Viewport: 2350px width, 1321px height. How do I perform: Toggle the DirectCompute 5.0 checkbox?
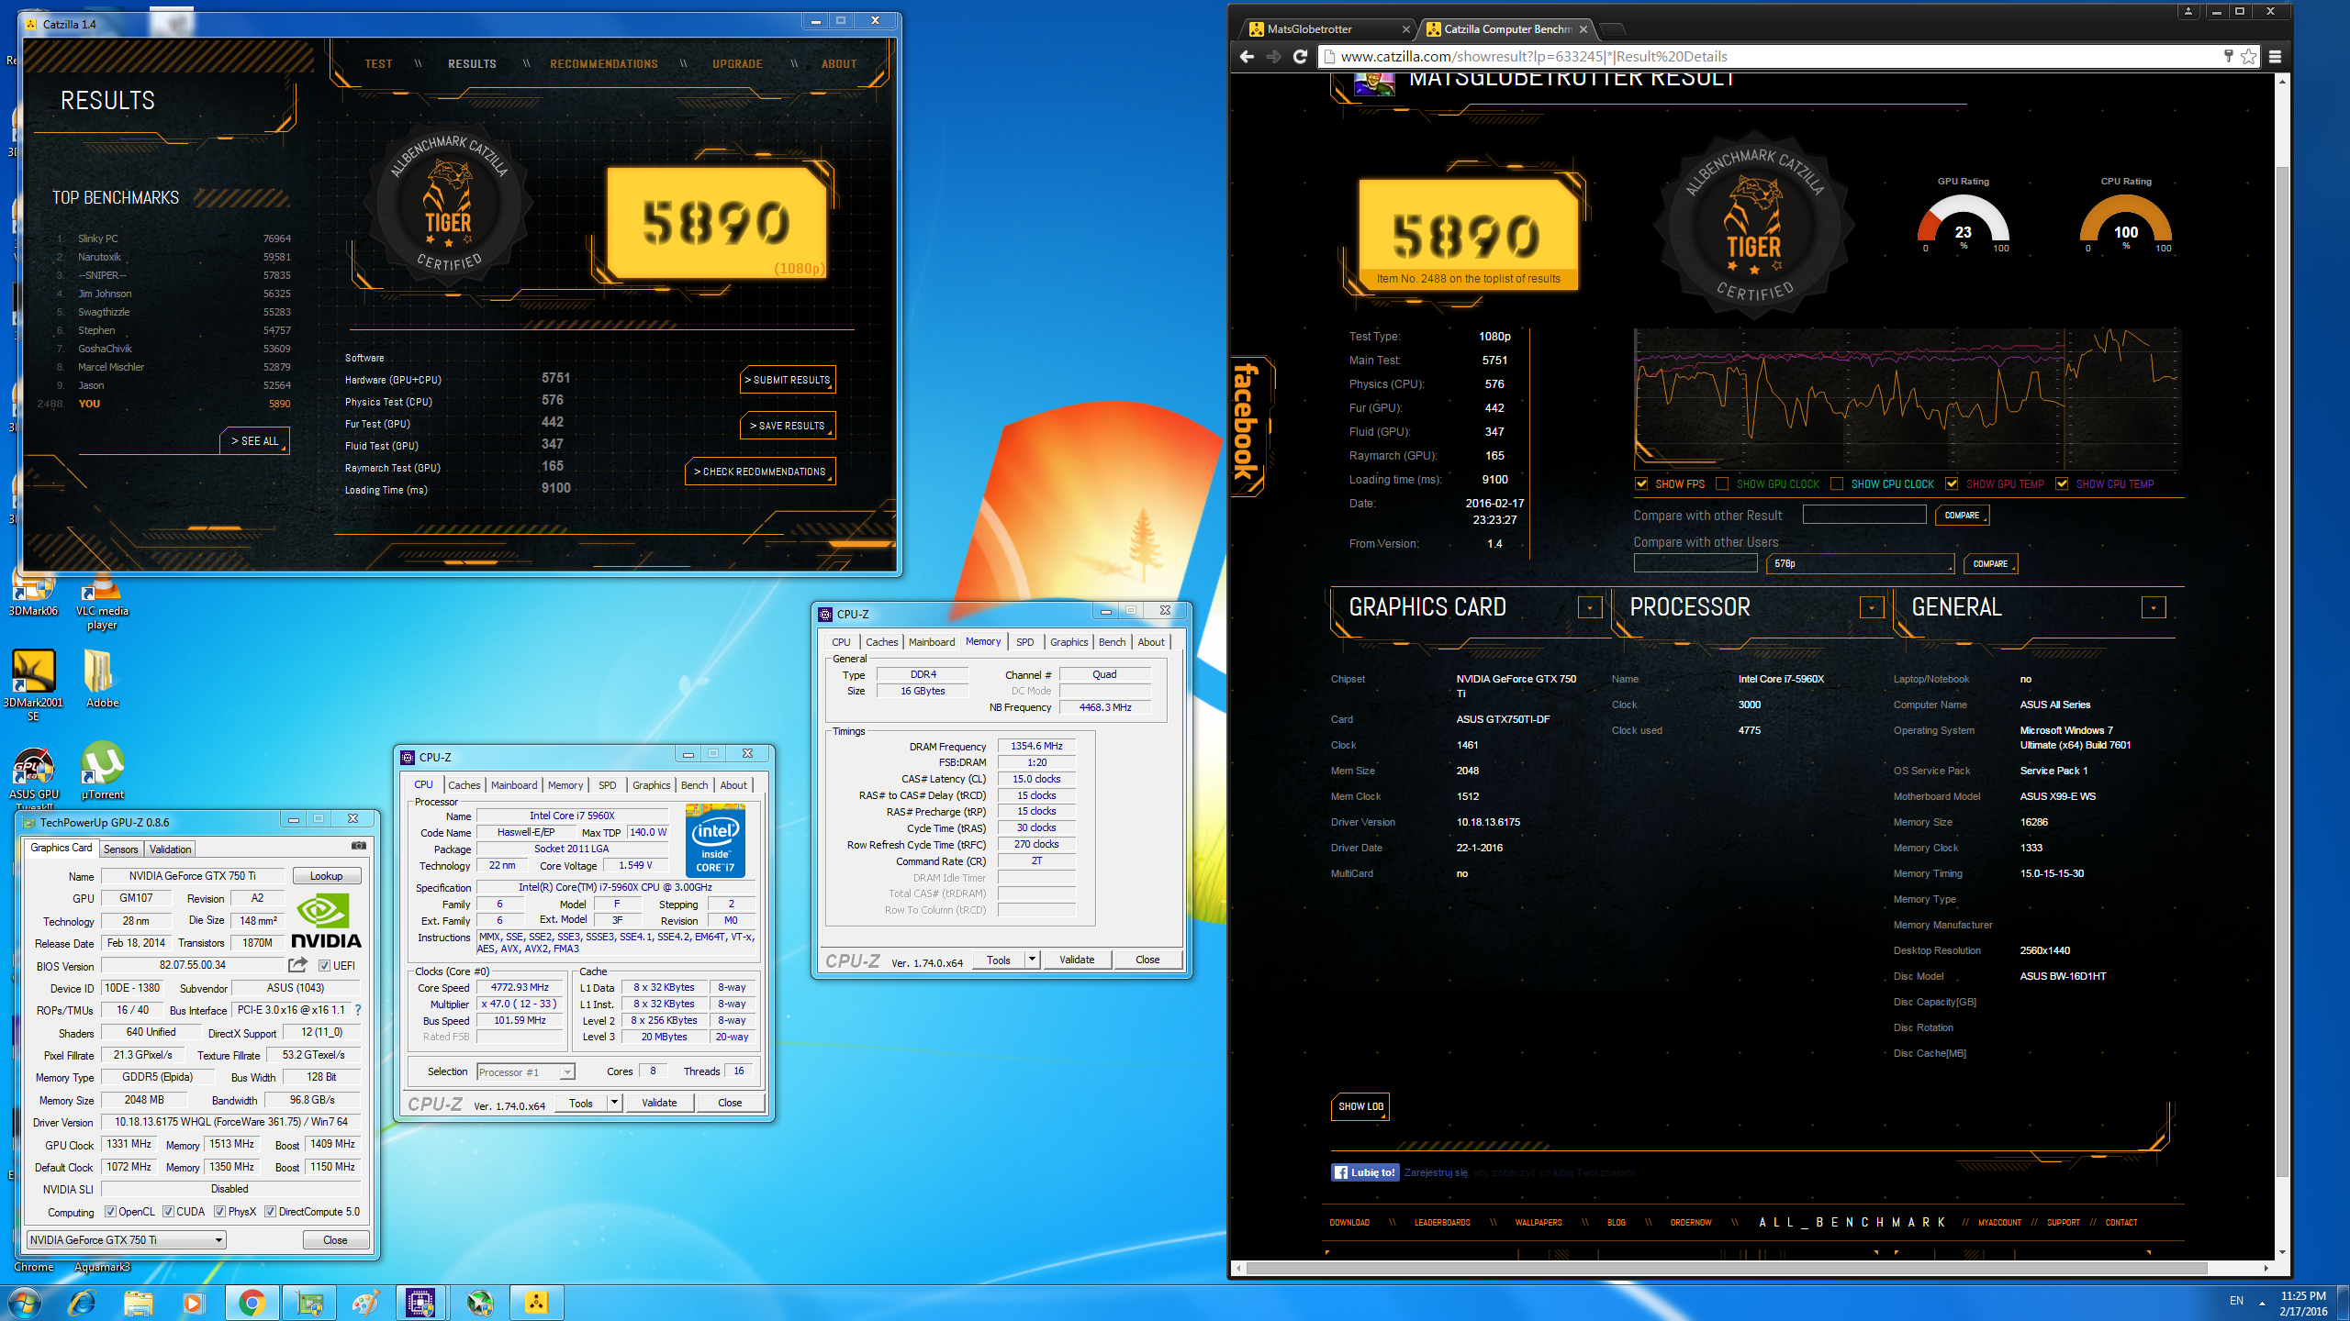pos(271,1212)
